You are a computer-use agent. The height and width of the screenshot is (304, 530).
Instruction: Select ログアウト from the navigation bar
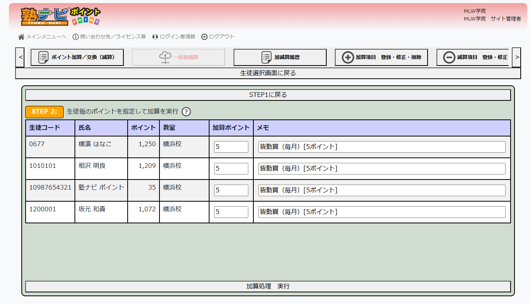point(220,36)
